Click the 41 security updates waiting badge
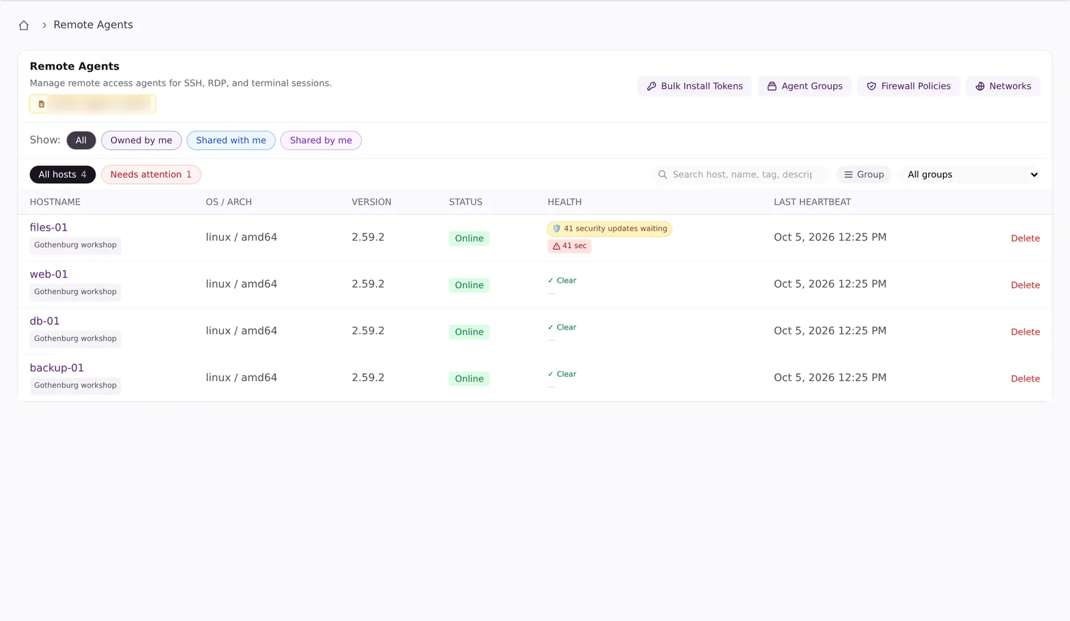This screenshot has width=1070, height=621. pyautogui.click(x=610, y=229)
